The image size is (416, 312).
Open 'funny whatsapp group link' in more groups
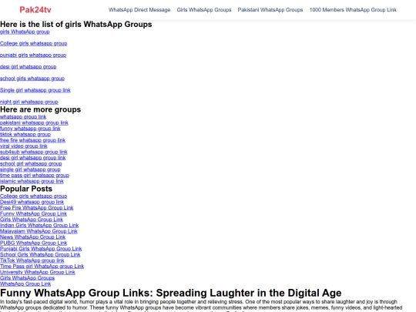coord(30,129)
